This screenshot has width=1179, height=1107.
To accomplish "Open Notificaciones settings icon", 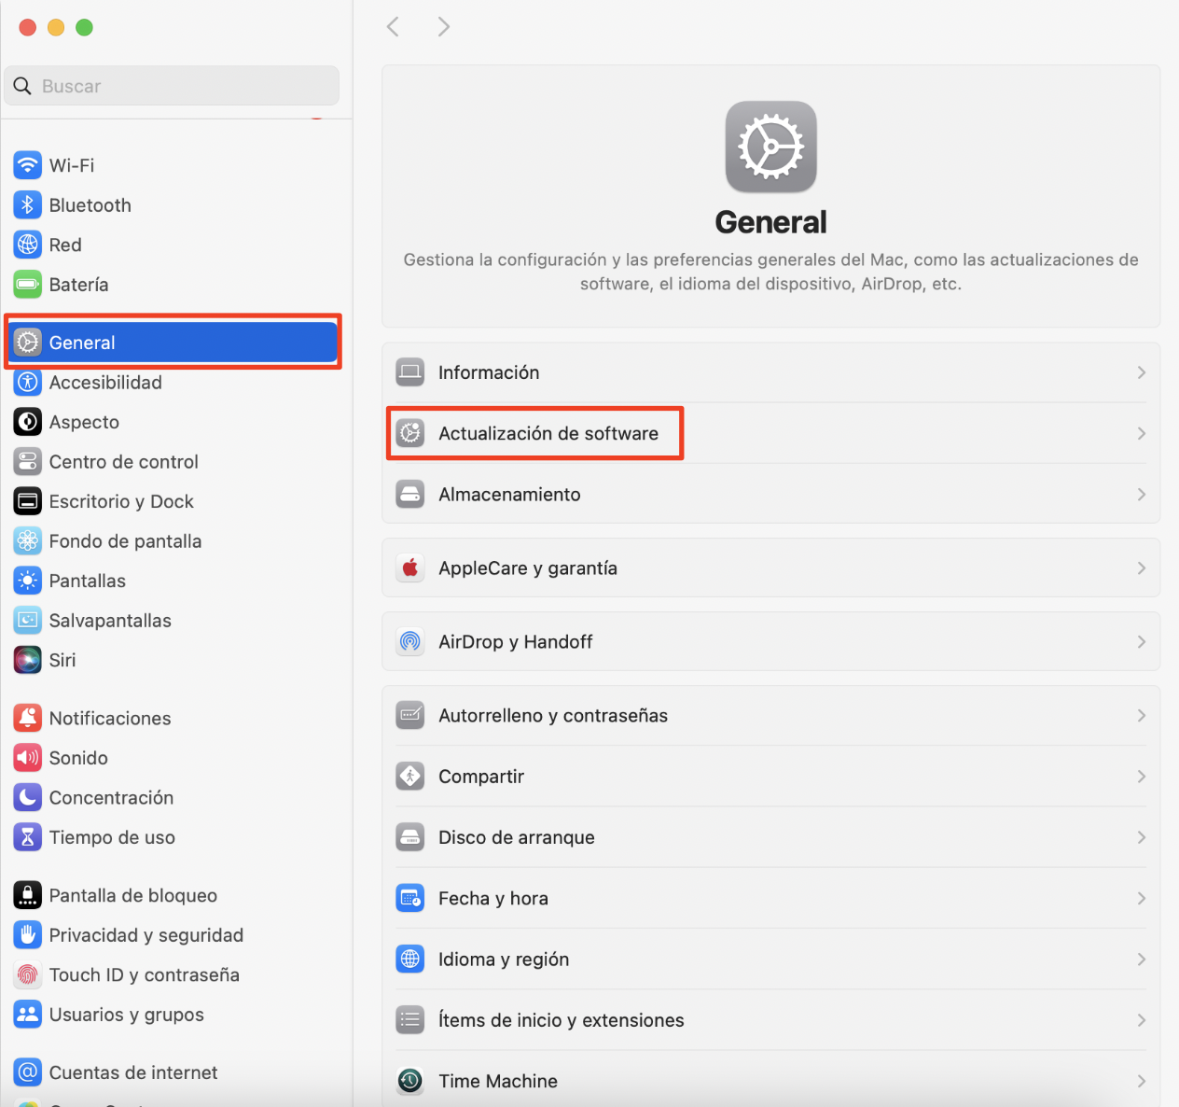I will 27,718.
